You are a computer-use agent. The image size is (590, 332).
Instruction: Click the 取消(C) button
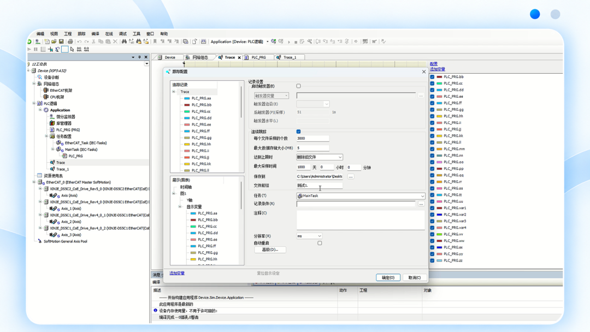pyautogui.click(x=414, y=277)
